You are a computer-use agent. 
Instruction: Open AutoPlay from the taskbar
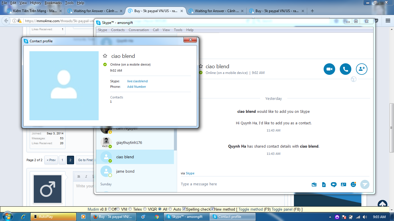pos(53,217)
